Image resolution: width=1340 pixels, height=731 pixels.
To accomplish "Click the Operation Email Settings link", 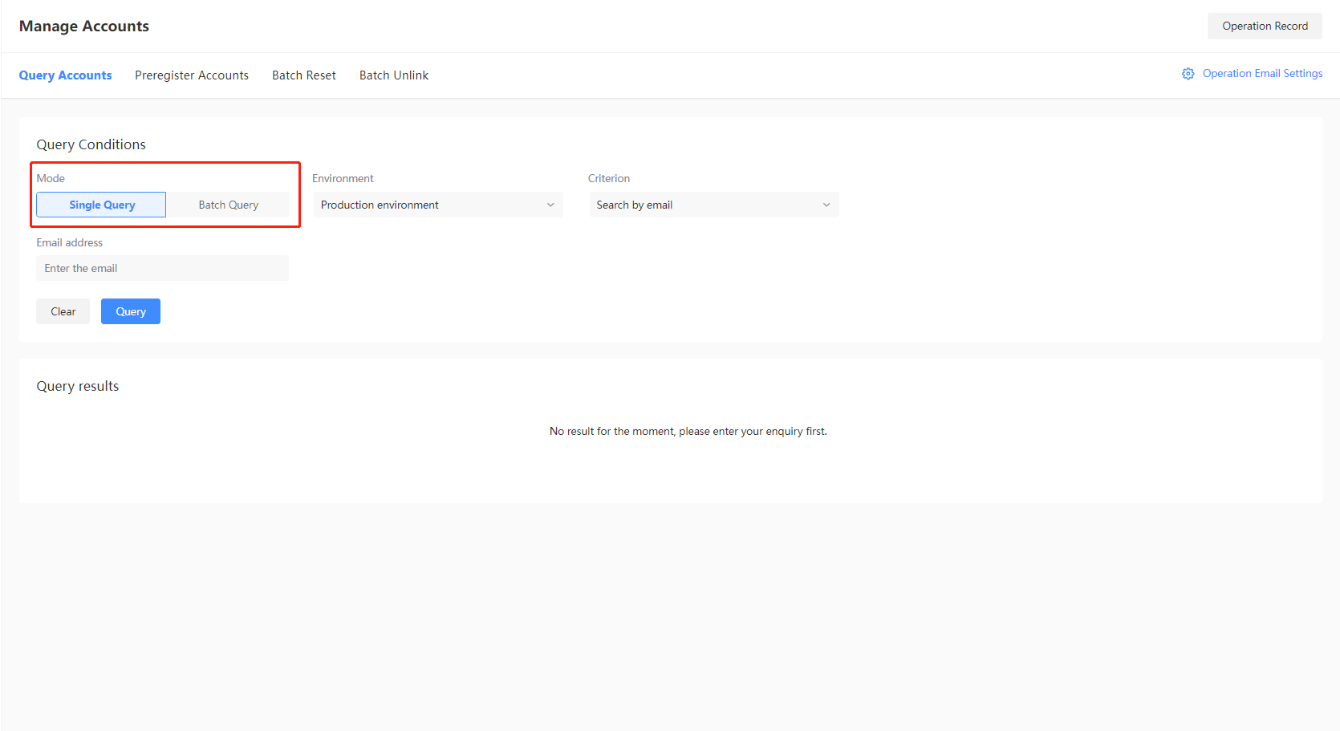I will click(1261, 73).
